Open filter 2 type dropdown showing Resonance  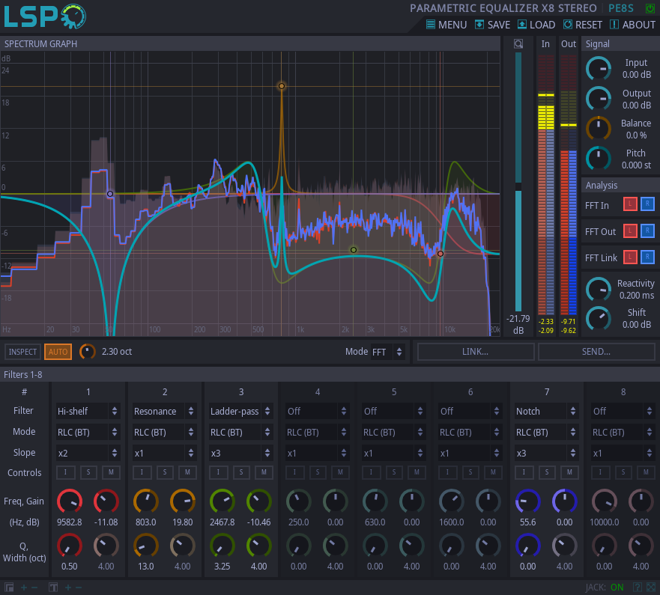click(x=165, y=411)
